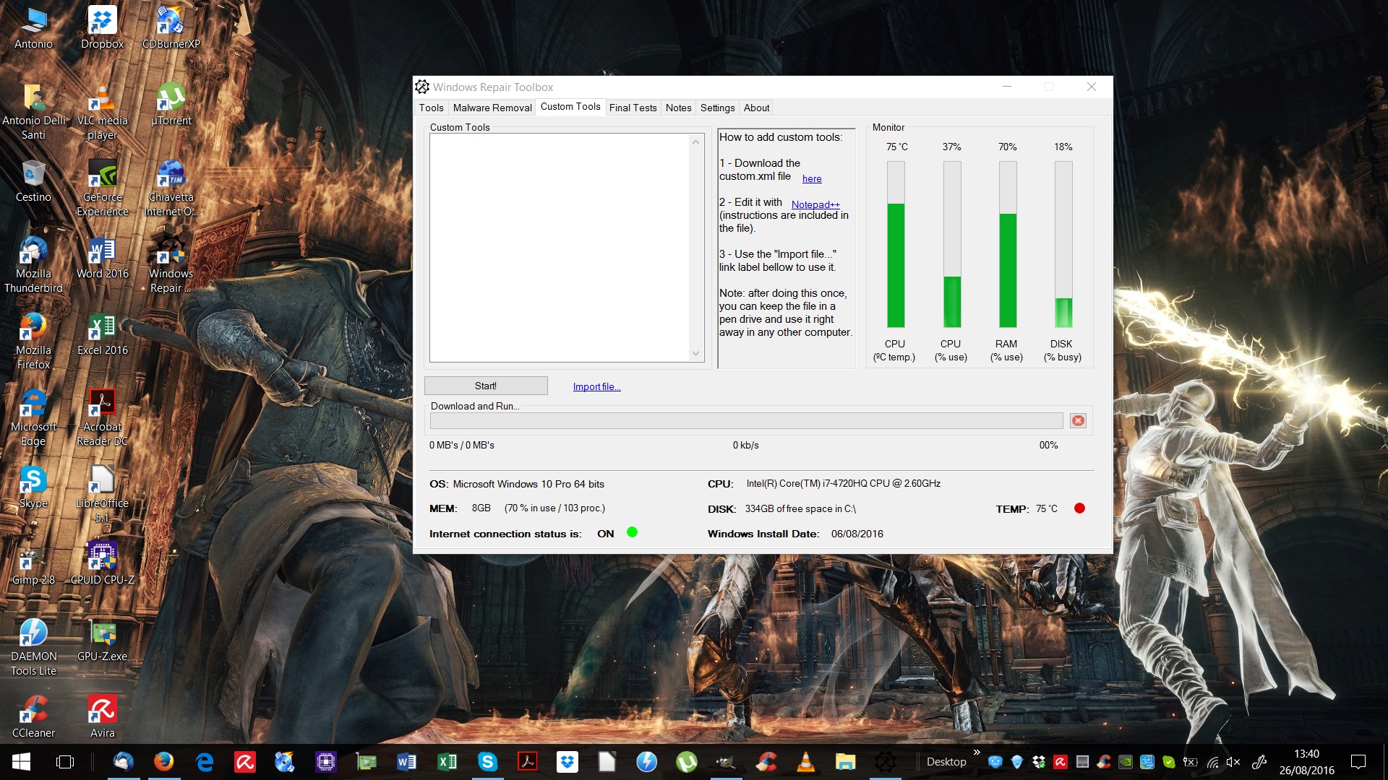The width and height of the screenshot is (1388, 780).
Task: Open VLC cone icon in taskbar
Action: click(805, 761)
